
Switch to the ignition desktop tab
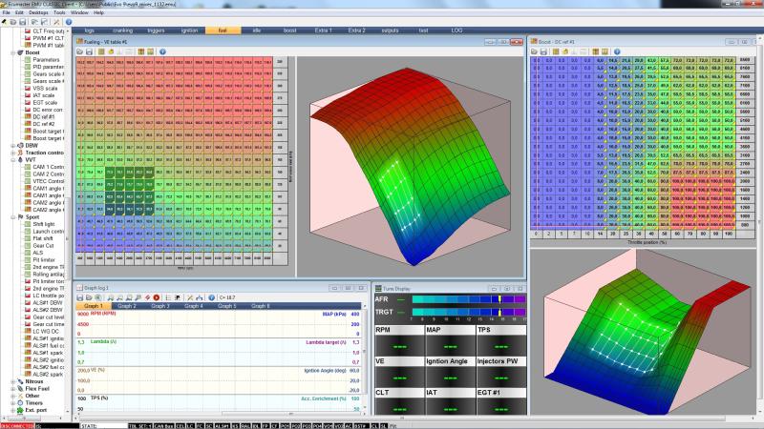point(189,31)
